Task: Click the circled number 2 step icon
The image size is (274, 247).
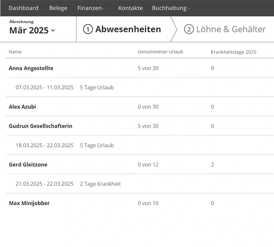Action: coord(189,30)
